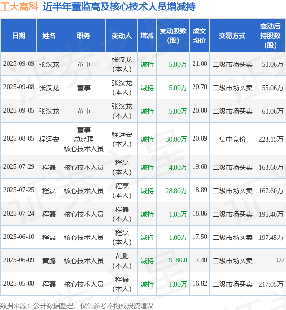
Task: Click 程运安 (本人) in the 变动人 column
Action: pos(122,139)
